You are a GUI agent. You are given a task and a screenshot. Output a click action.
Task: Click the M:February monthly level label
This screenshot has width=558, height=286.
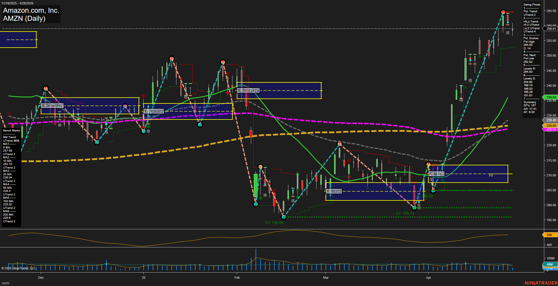(248, 90)
